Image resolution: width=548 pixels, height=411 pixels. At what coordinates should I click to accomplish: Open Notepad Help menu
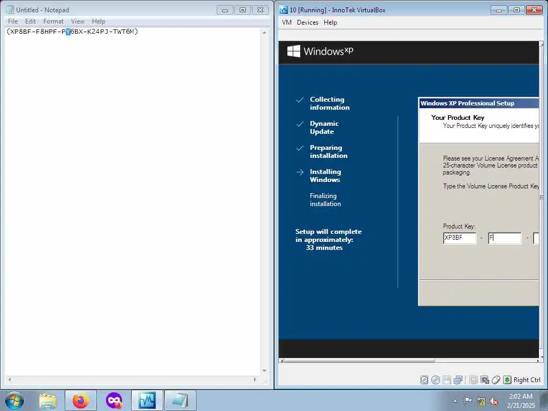tap(98, 21)
